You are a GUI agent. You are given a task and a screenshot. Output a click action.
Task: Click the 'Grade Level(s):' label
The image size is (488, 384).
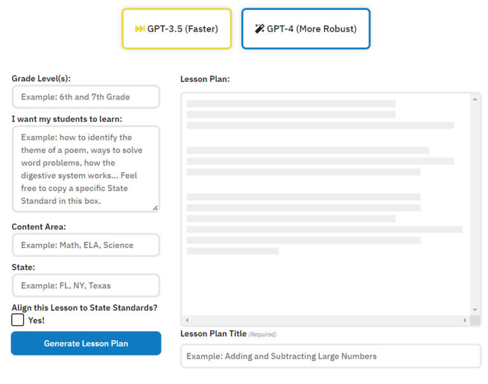click(41, 78)
